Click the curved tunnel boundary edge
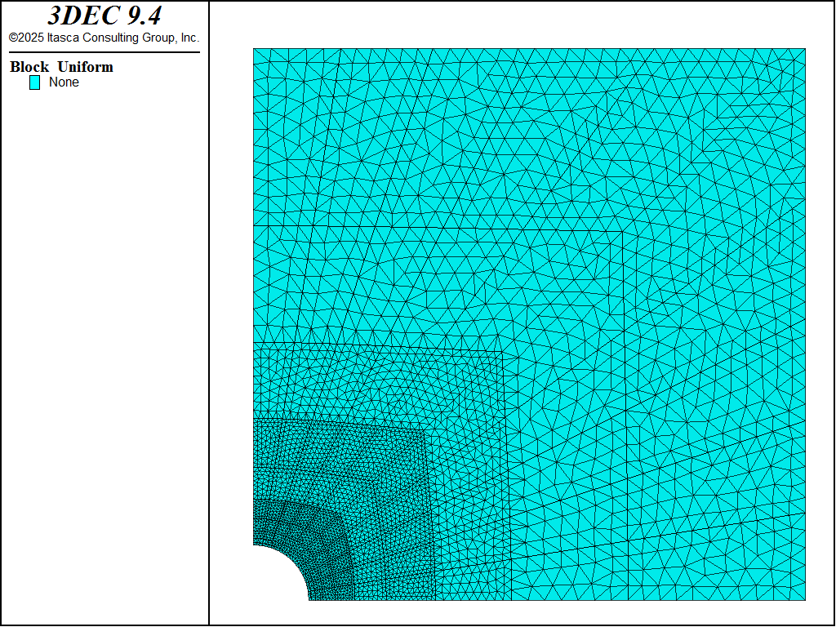 click(x=294, y=559)
